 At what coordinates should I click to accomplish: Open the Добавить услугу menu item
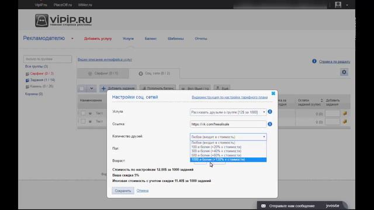click(x=98, y=38)
